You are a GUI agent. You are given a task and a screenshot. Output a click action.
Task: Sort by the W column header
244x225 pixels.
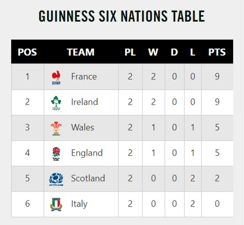153,52
